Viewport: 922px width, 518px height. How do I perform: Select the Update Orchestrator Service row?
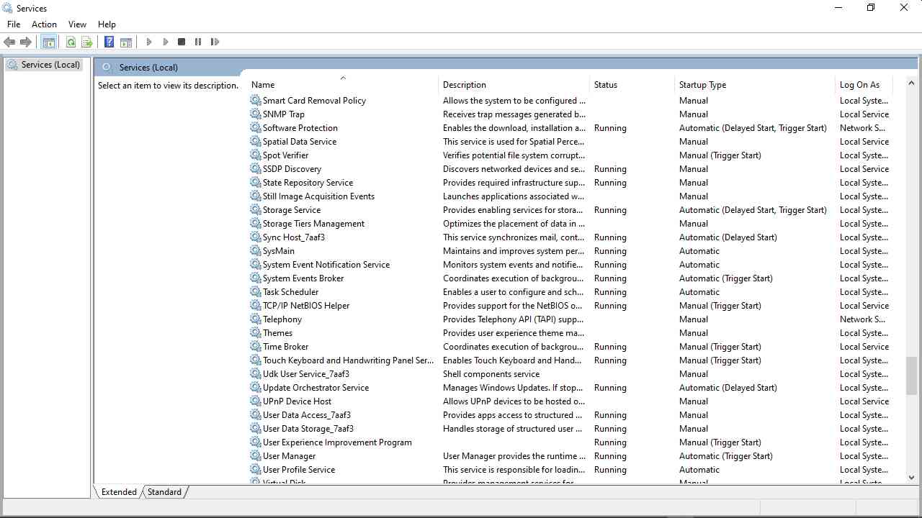315,388
